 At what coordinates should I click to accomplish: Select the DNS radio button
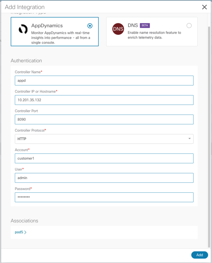coord(189,26)
